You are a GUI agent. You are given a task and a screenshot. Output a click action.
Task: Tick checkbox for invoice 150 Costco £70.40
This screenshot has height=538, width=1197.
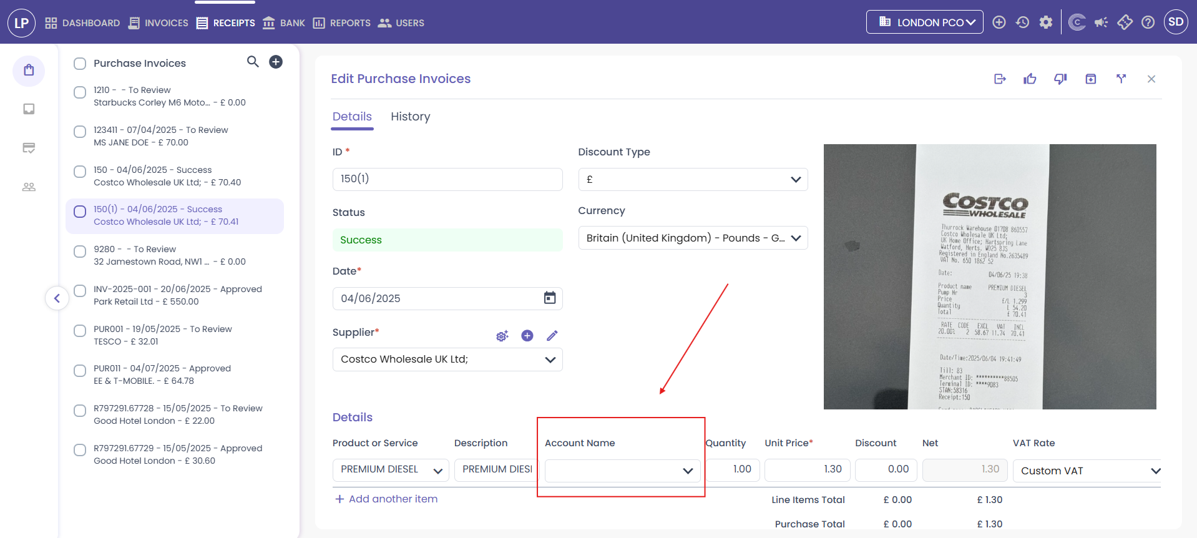click(x=80, y=172)
